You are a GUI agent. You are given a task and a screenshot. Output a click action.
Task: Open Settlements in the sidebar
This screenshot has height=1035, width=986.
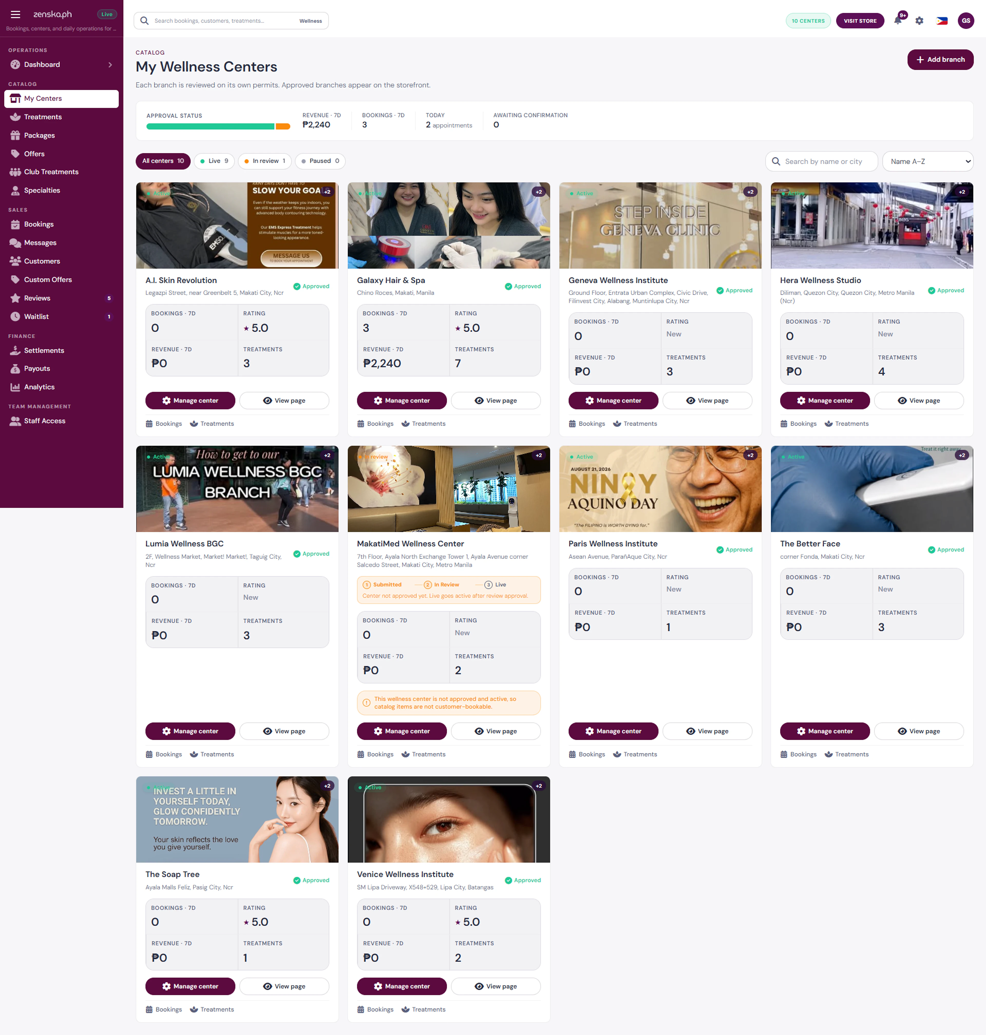pyautogui.click(x=61, y=350)
